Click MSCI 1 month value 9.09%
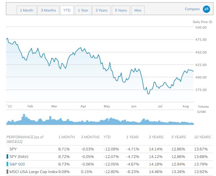The height and width of the screenshot is (176, 216). pyautogui.click(x=64, y=172)
